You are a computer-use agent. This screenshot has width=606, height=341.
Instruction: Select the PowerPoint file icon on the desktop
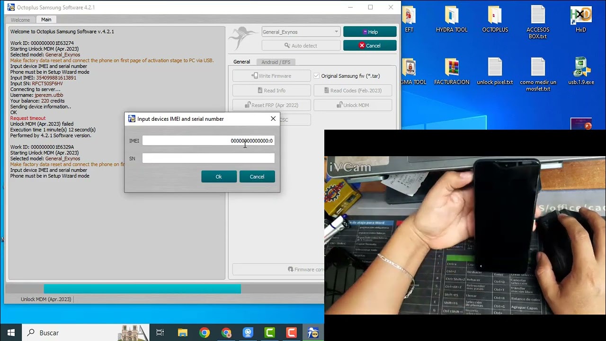(581, 124)
